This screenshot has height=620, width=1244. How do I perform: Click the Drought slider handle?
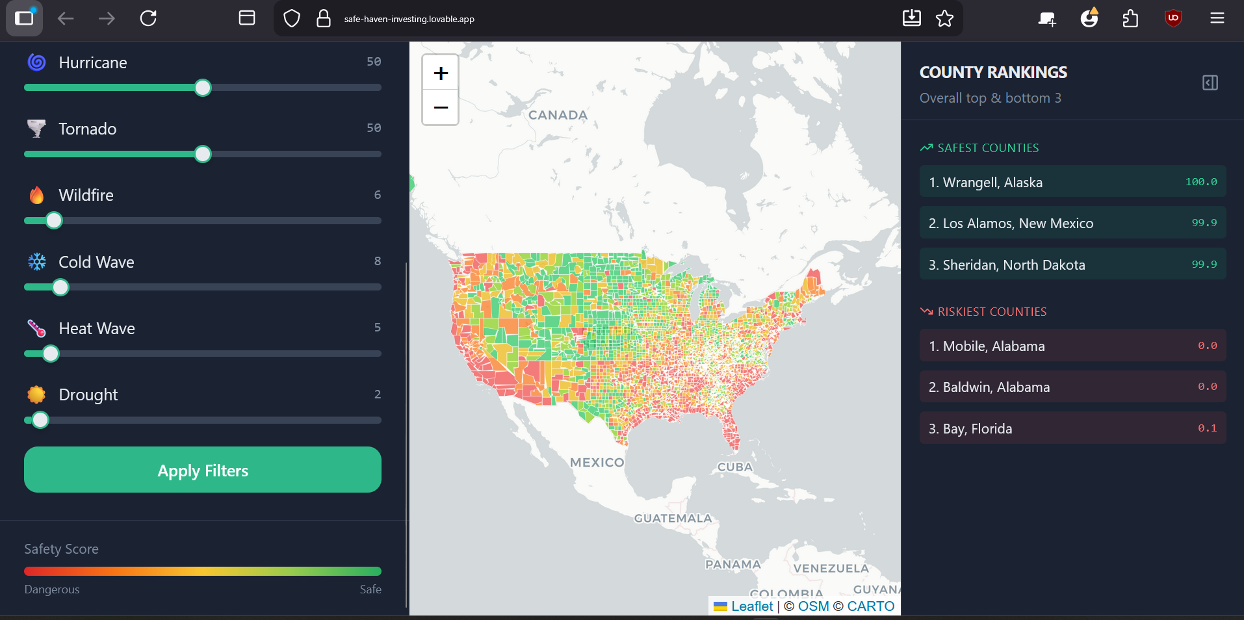point(40,420)
